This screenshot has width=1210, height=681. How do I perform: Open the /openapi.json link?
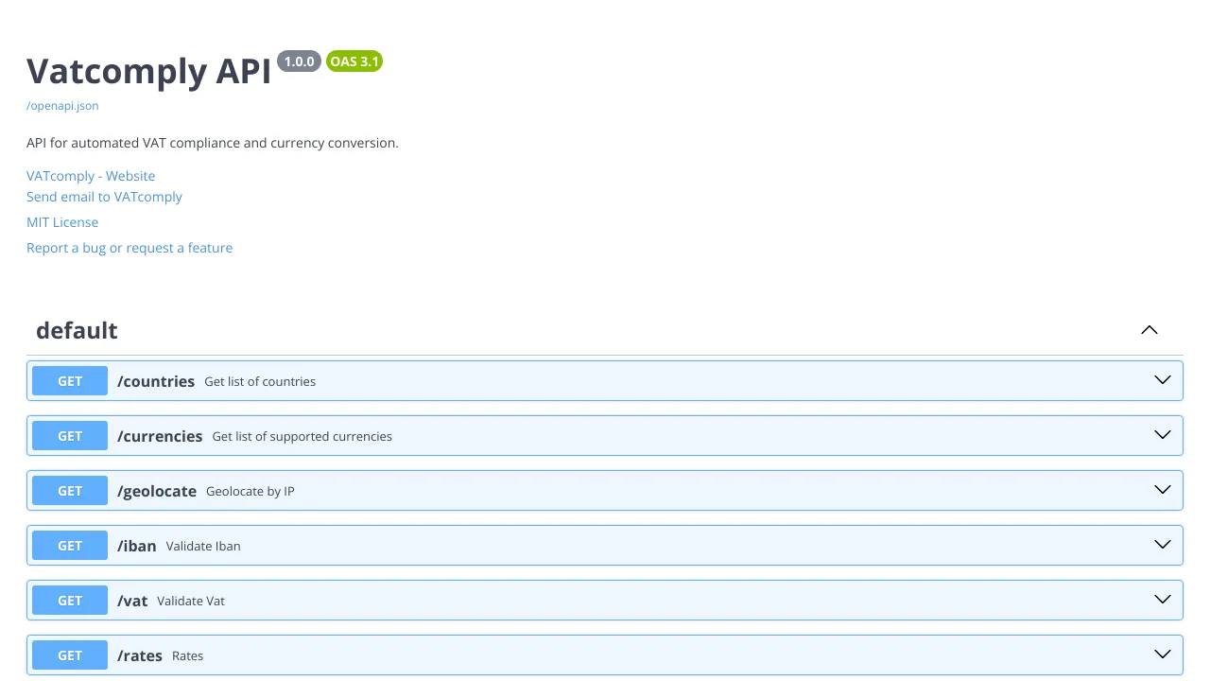pos(62,106)
